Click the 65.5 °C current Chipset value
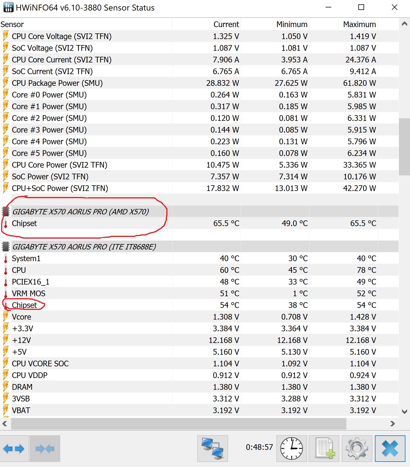 pyautogui.click(x=226, y=223)
